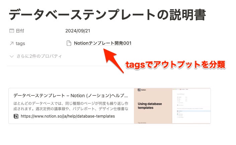236x145 pixels.
Task: Click the さらに2件のプロパティ text
Action: 39,56
